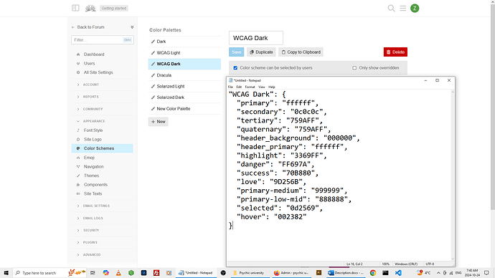Open Description.docx Word window from taskbar
Screen dimensions: 495x278
(346, 273)
